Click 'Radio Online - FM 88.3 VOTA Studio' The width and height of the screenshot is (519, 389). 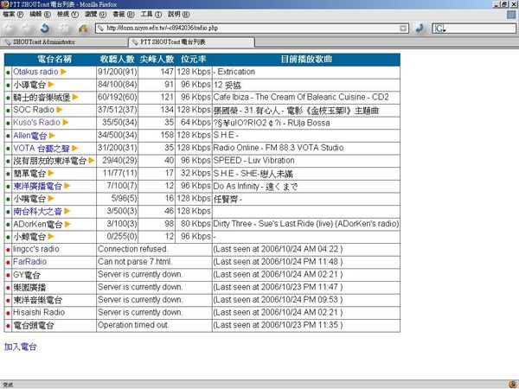coord(279,148)
